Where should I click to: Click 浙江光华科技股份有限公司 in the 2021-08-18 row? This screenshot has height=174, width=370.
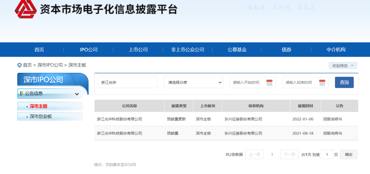(x=119, y=133)
